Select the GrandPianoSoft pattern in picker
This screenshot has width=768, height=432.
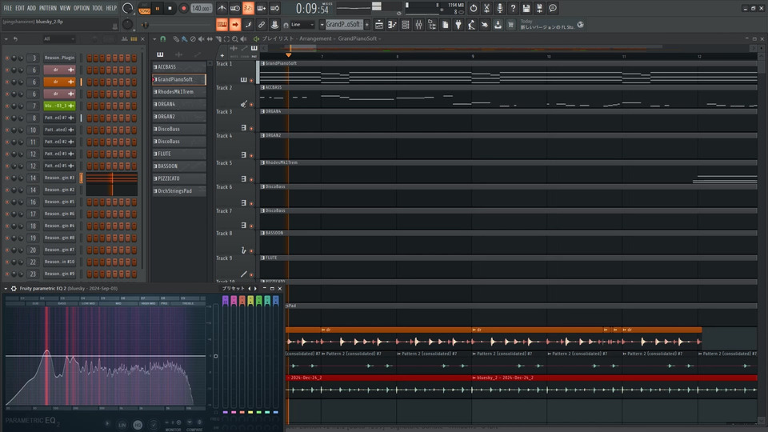pyautogui.click(x=179, y=79)
